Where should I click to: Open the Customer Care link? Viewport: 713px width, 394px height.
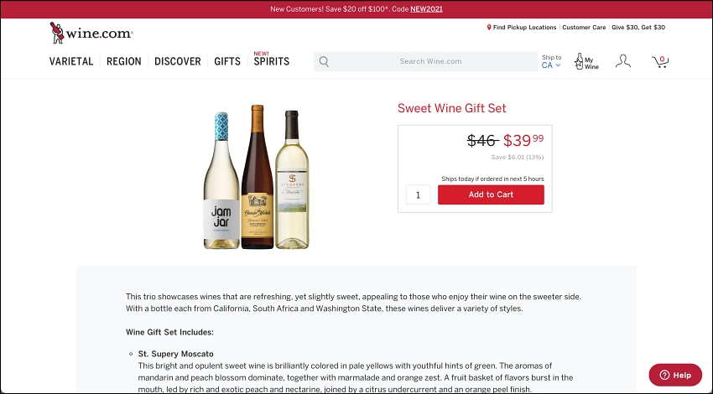coord(584,28)
